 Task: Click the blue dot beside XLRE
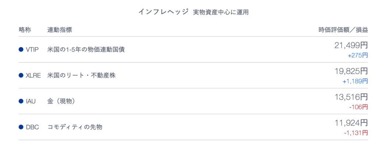pyautogui.click(x=21, y=75)
